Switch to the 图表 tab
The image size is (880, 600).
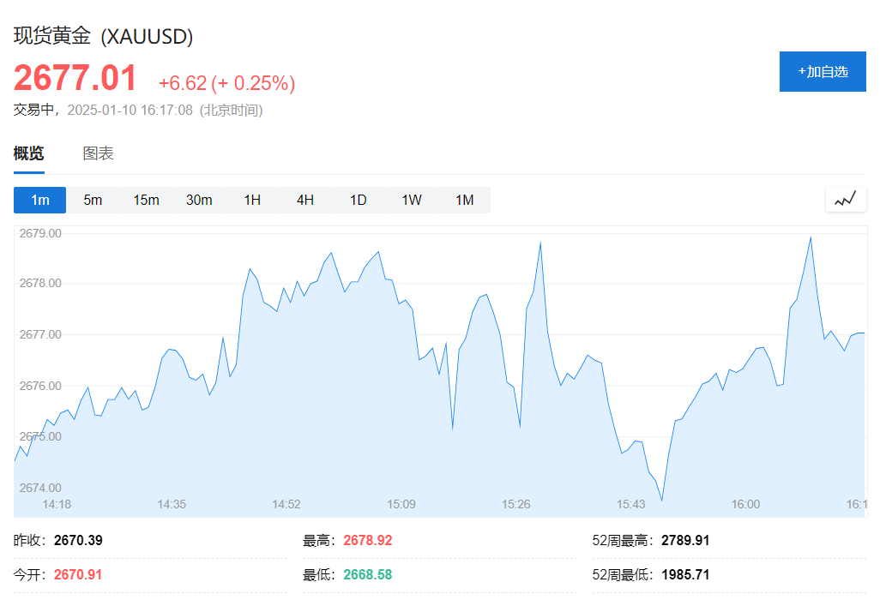(x=98, y=153)
